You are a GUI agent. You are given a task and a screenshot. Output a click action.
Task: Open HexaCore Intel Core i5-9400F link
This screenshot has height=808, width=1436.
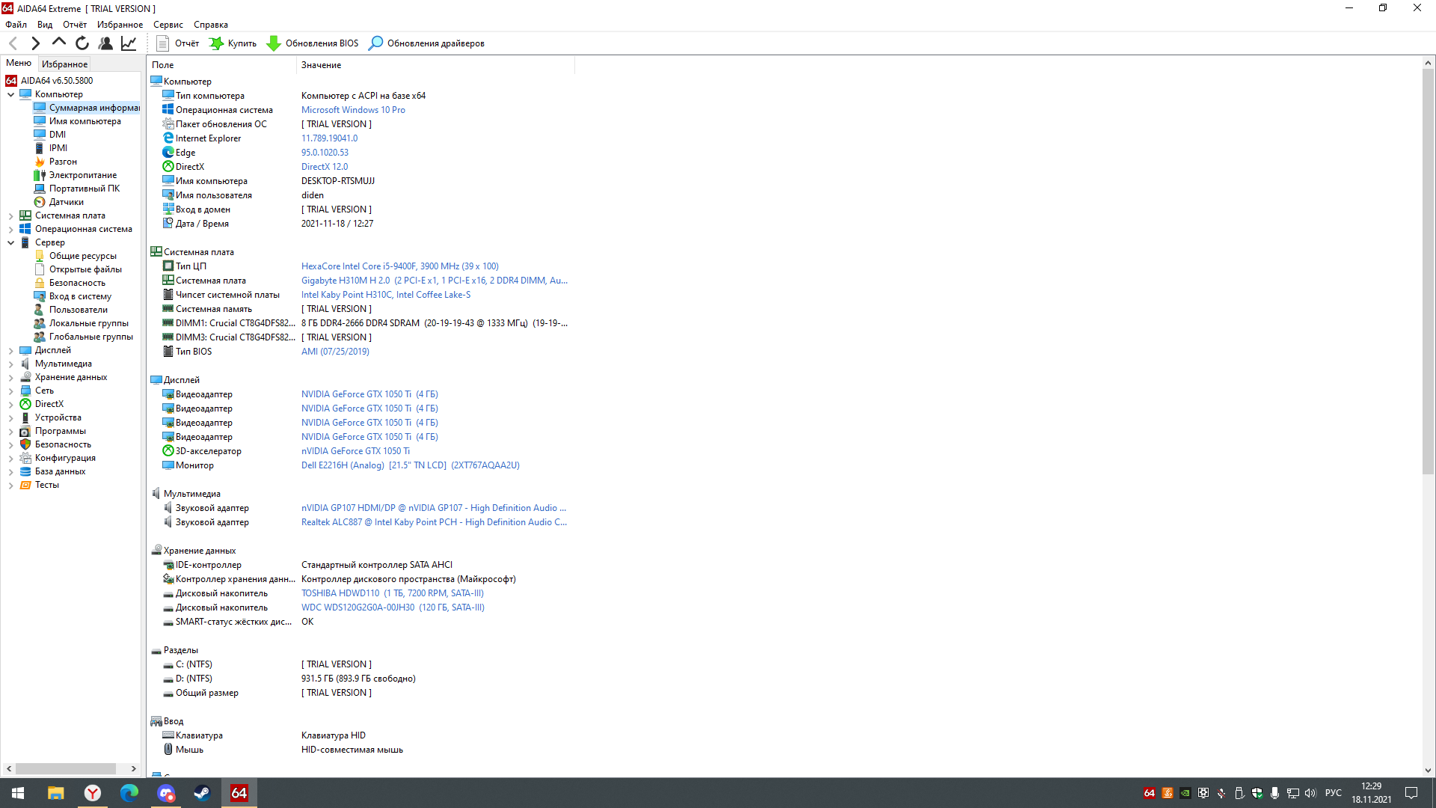click(400, 266)
